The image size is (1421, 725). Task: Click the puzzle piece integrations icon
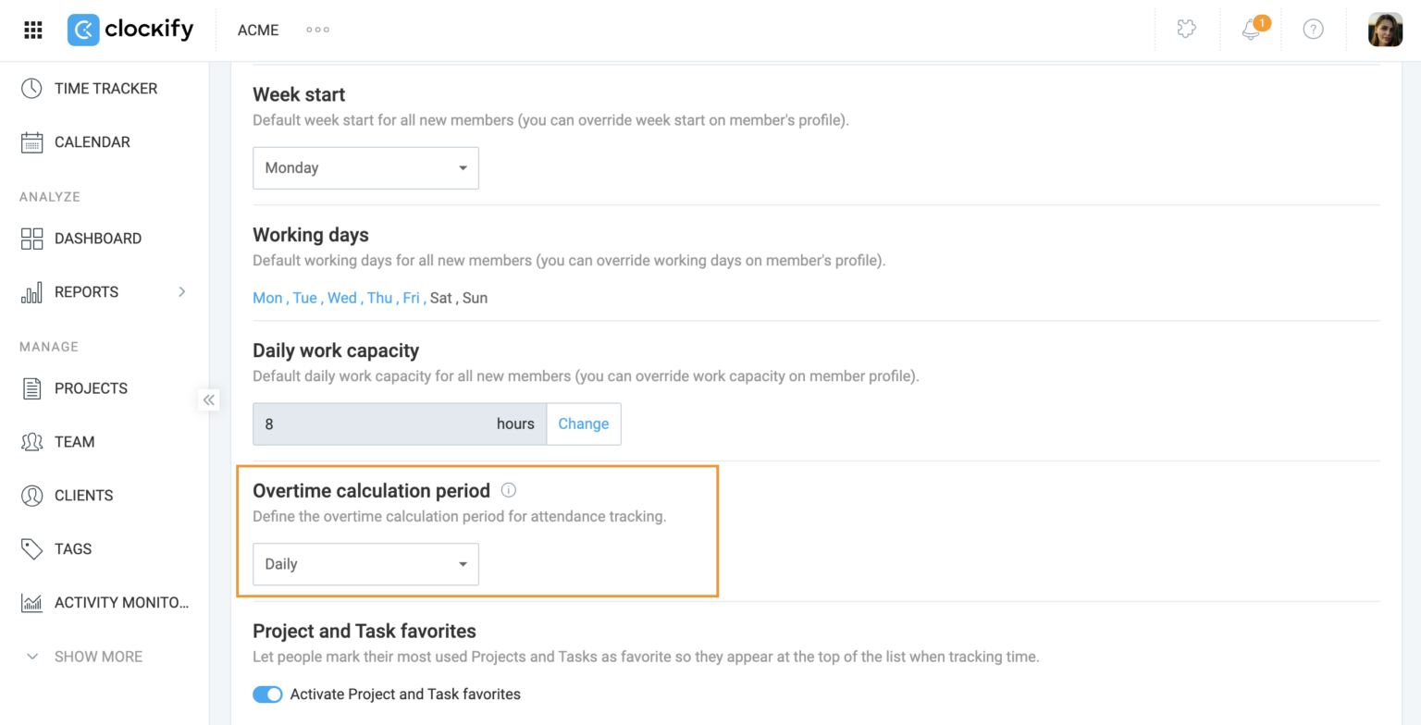1186,29
